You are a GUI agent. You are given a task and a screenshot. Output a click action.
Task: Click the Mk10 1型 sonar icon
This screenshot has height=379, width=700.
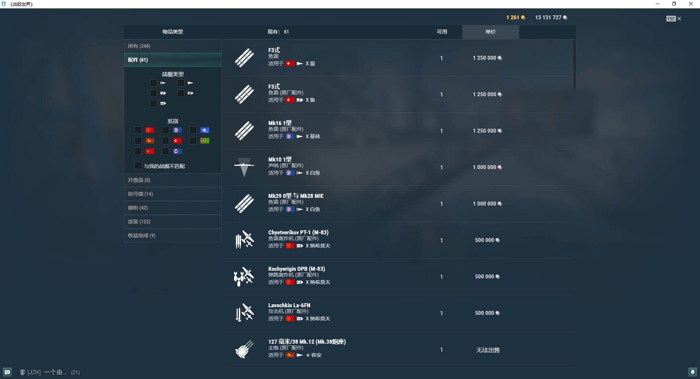(244, 167)
